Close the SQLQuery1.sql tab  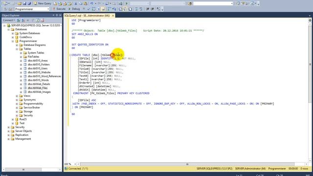coord(113,16)
